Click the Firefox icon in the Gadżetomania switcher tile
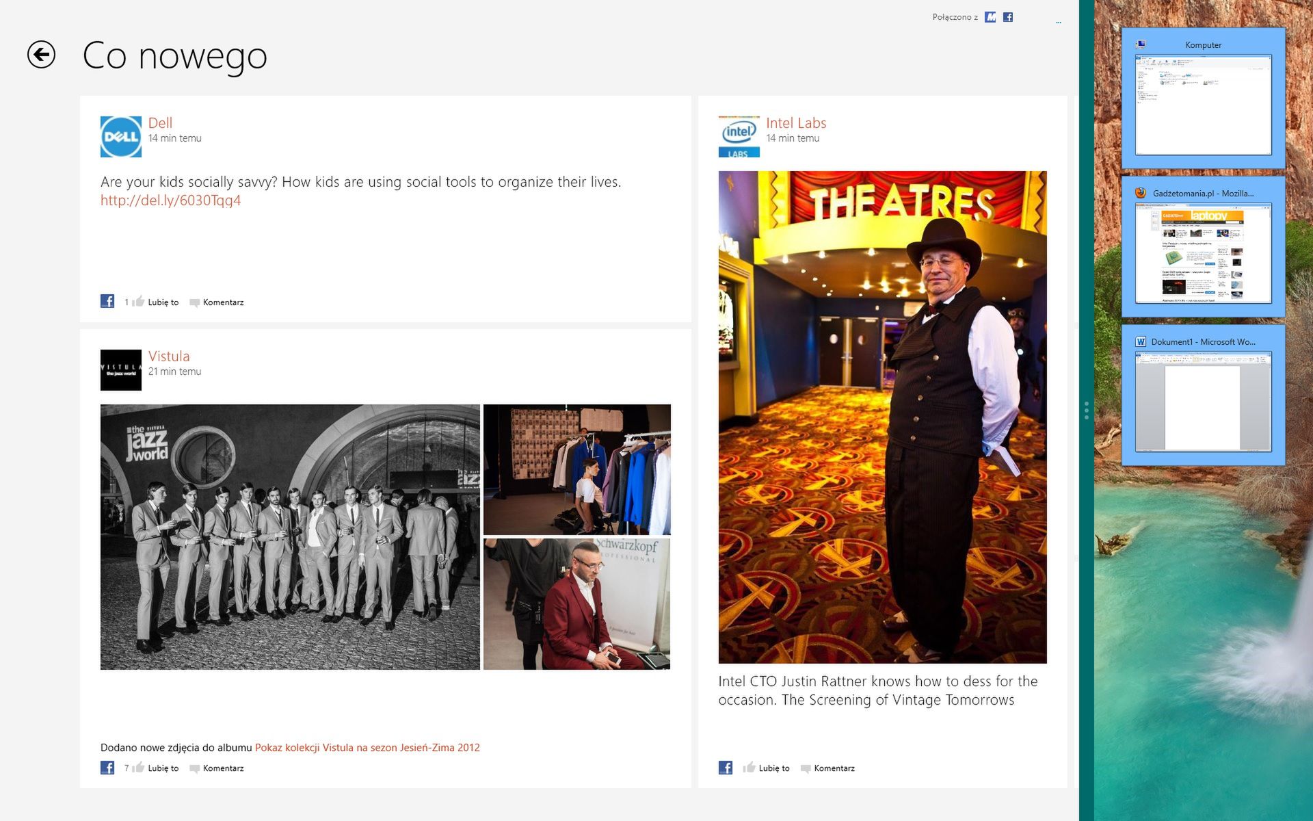Screen dimensions: 1313x821 coord(1141,193)
